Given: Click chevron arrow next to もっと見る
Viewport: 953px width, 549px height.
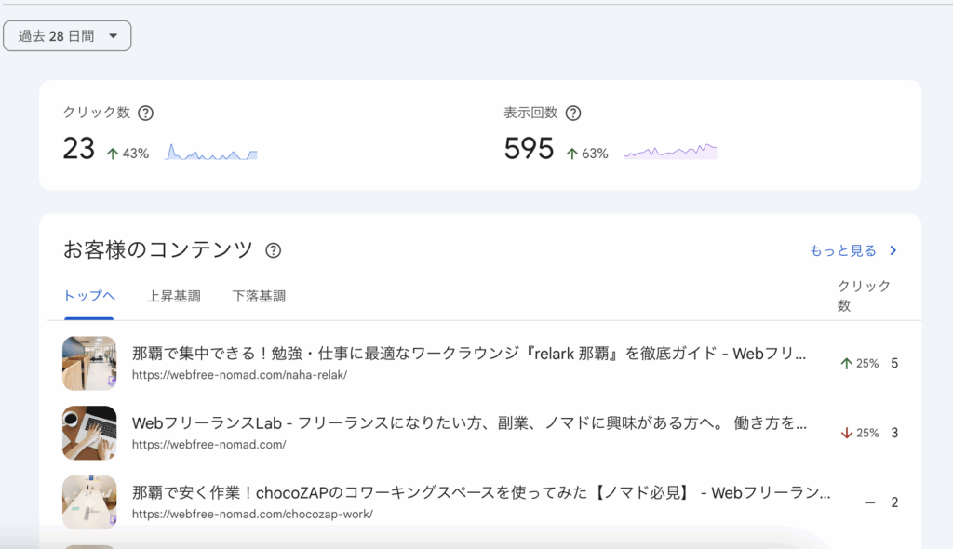Looking at the screenshot, I should 893,250.
